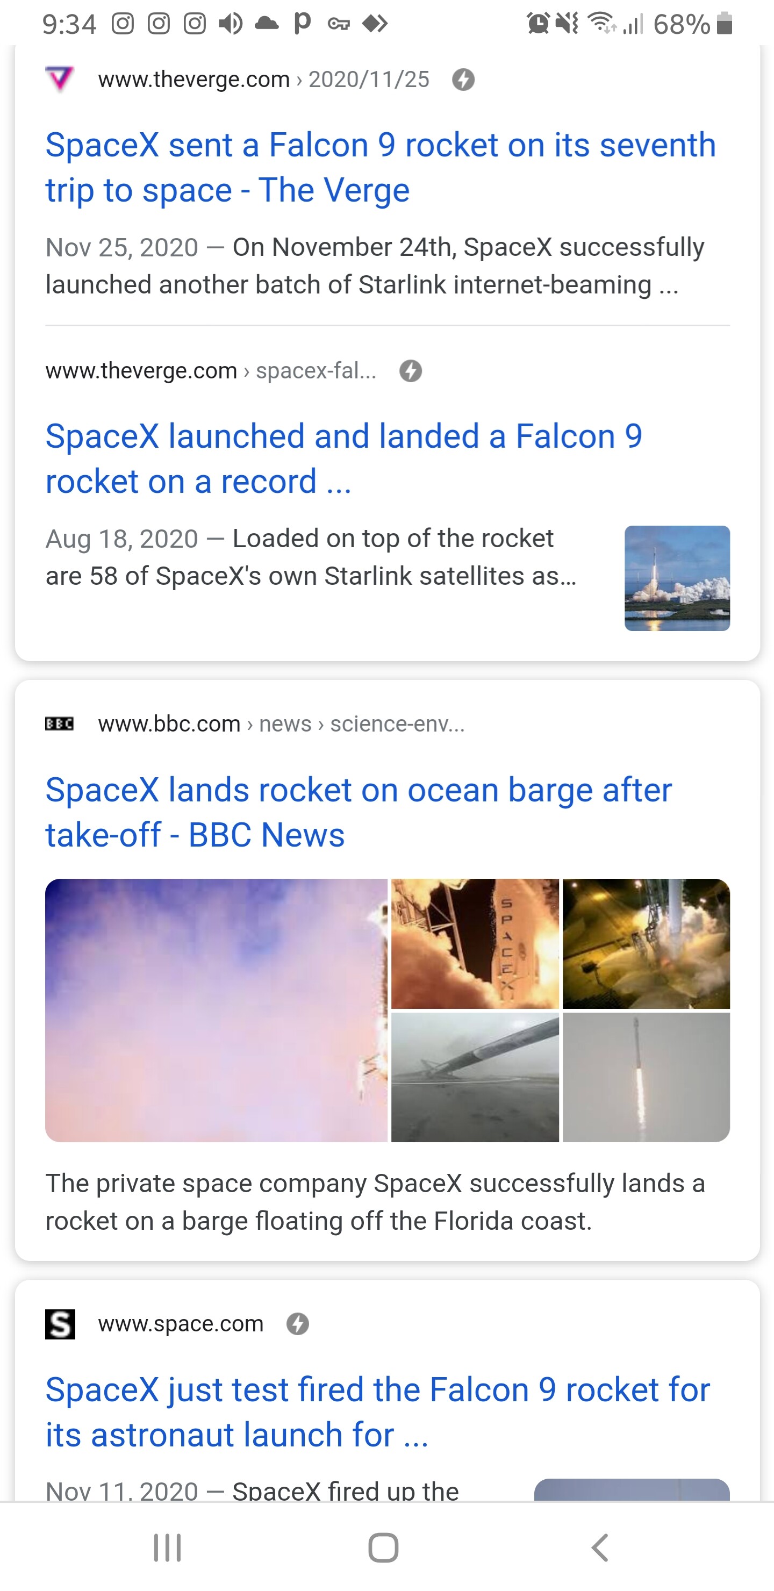The image size is (774, 1591).
Task: Tap orange SpaceX rocket liftoff image
Action: tap(475, 944)
